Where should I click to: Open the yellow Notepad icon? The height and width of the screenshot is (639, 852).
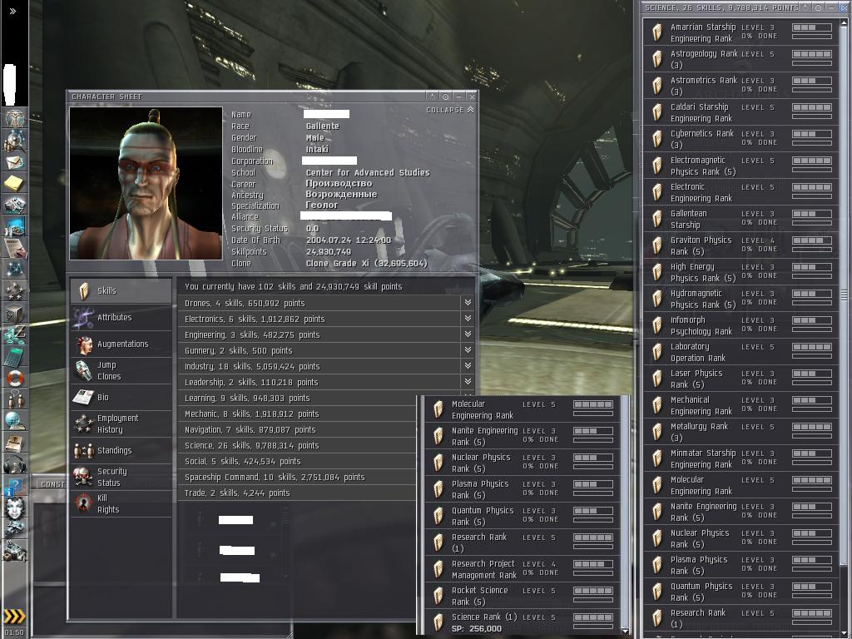pos(15,184)
